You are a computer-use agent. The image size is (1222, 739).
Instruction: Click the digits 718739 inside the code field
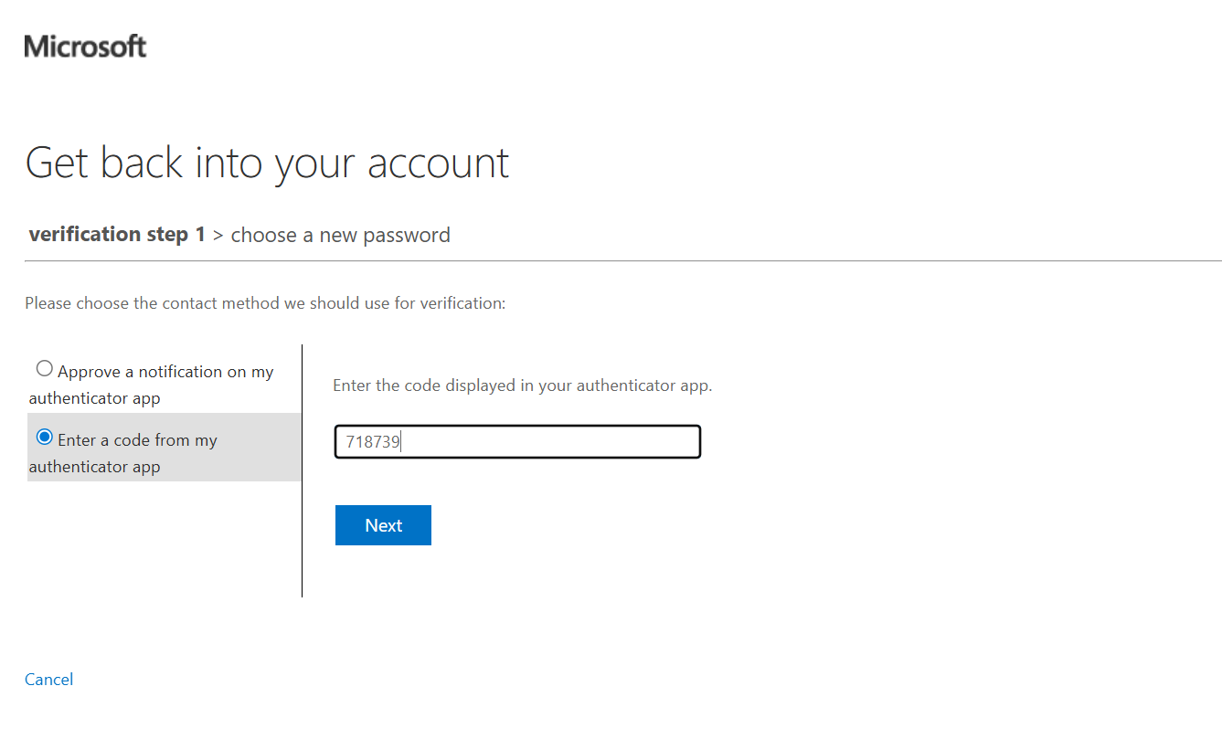click(x=373, y=443)
